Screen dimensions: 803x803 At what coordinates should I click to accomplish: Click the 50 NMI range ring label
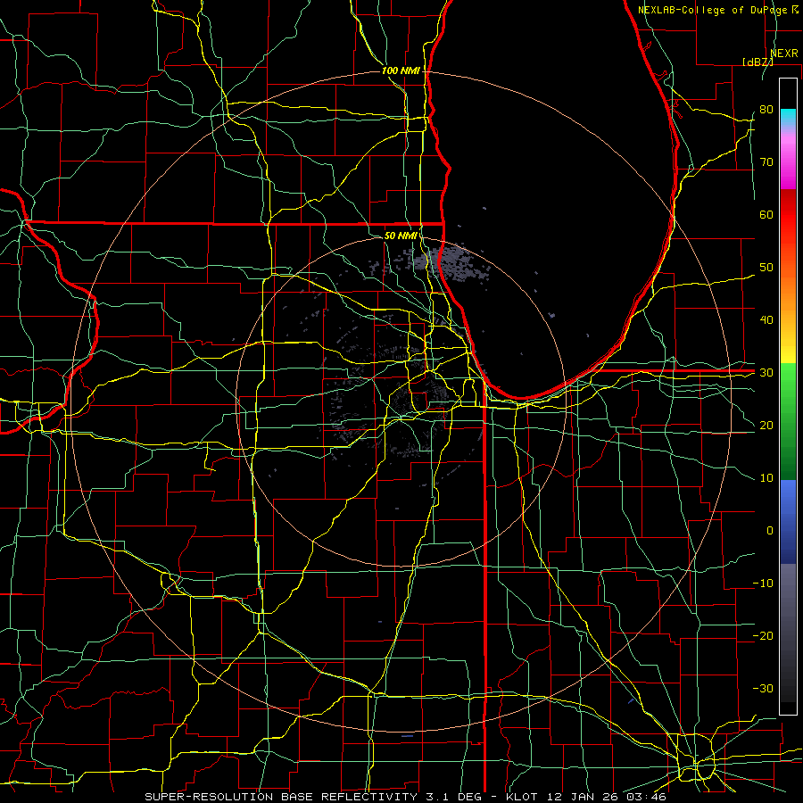click(401, 236)
